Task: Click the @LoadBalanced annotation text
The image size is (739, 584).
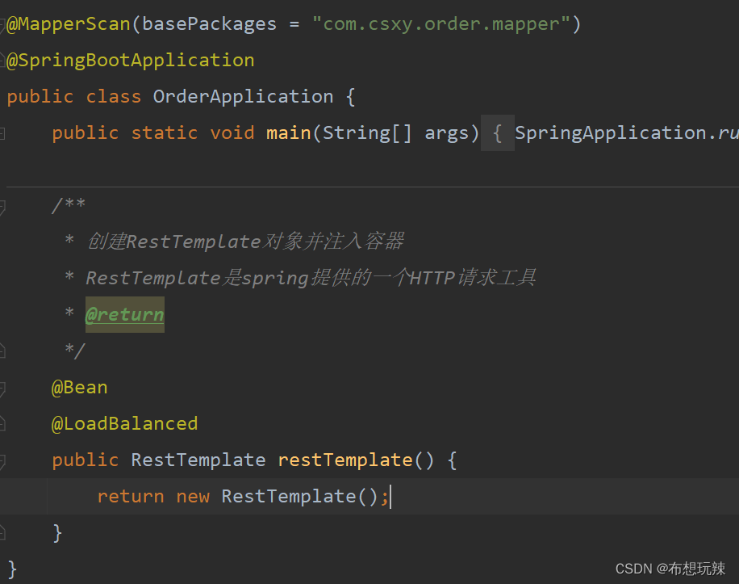Action: tap(125, 424)
